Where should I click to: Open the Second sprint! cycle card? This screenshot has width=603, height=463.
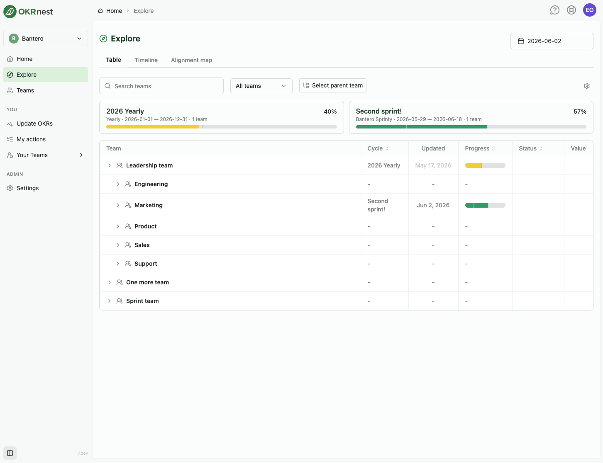click(471, 117)
